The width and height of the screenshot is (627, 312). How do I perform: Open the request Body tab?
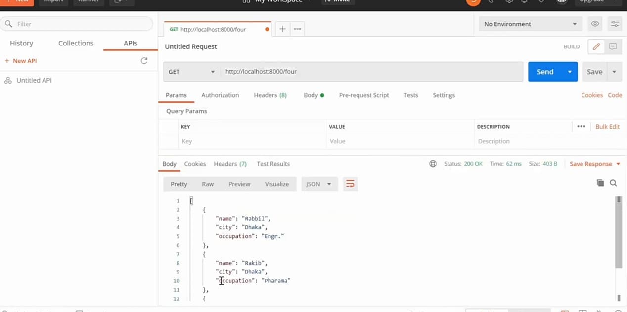tap(314, 95)
